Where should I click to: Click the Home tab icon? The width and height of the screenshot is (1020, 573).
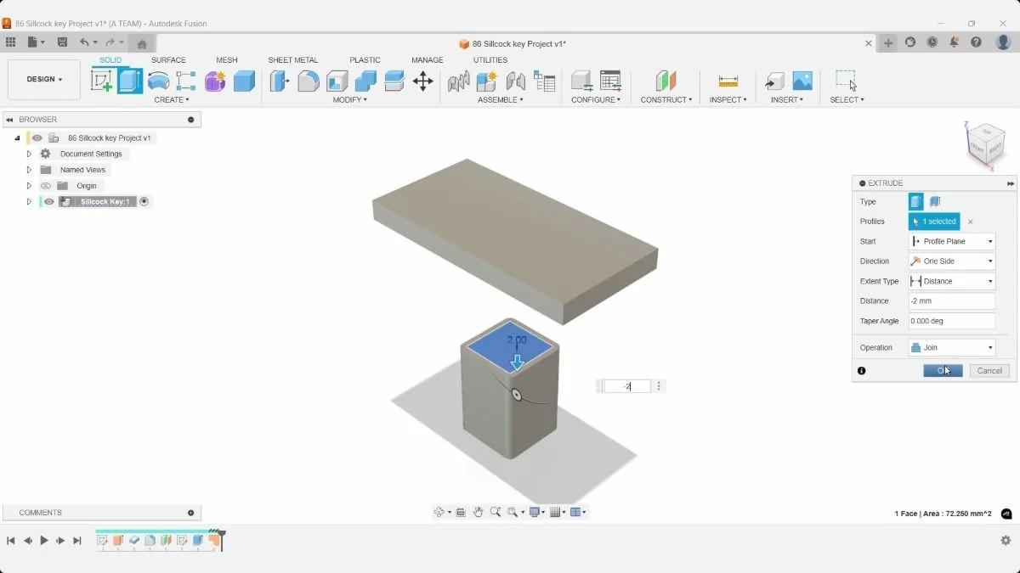tap(142, 43)
